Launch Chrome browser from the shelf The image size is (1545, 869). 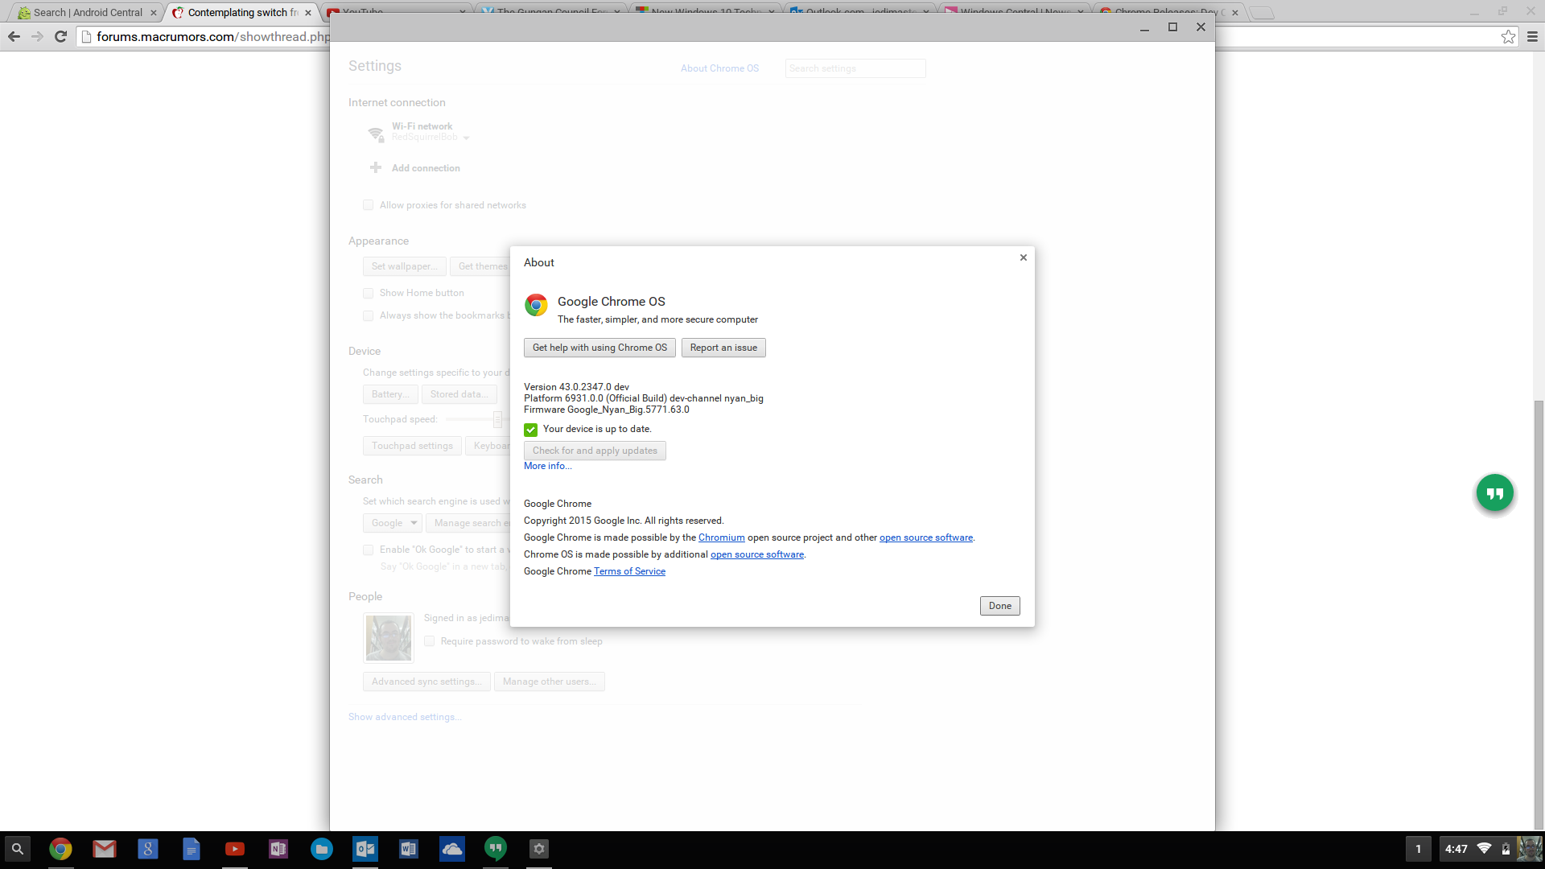coord(60,849)
